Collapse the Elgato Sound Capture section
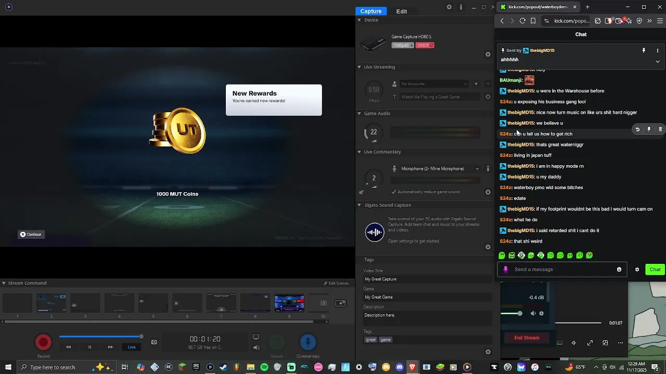 point(359,205)
